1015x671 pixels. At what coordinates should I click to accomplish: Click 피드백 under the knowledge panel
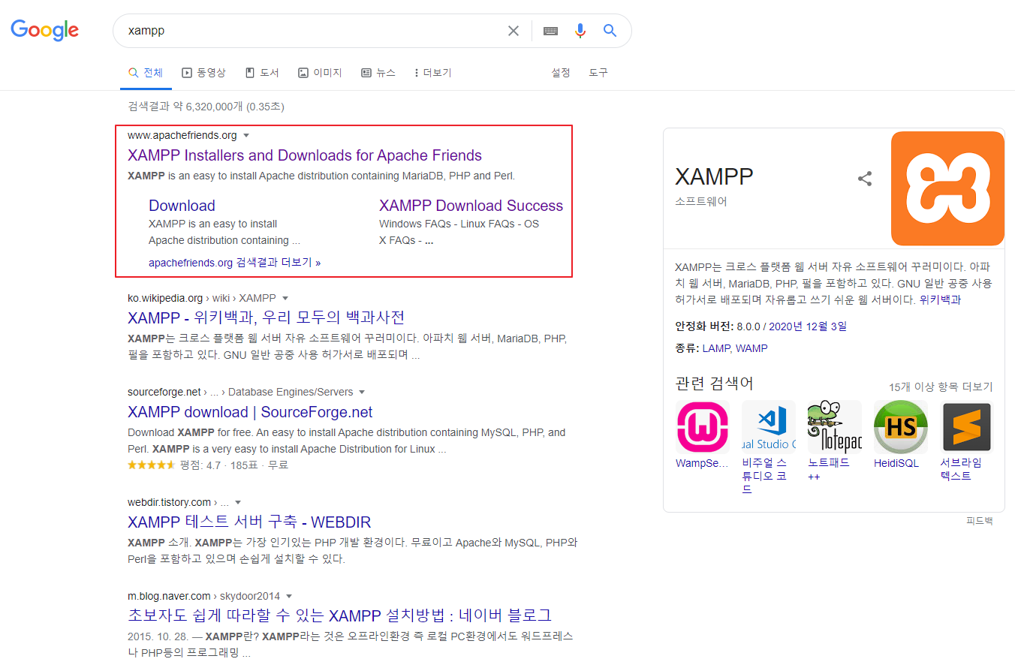(980, 521)
